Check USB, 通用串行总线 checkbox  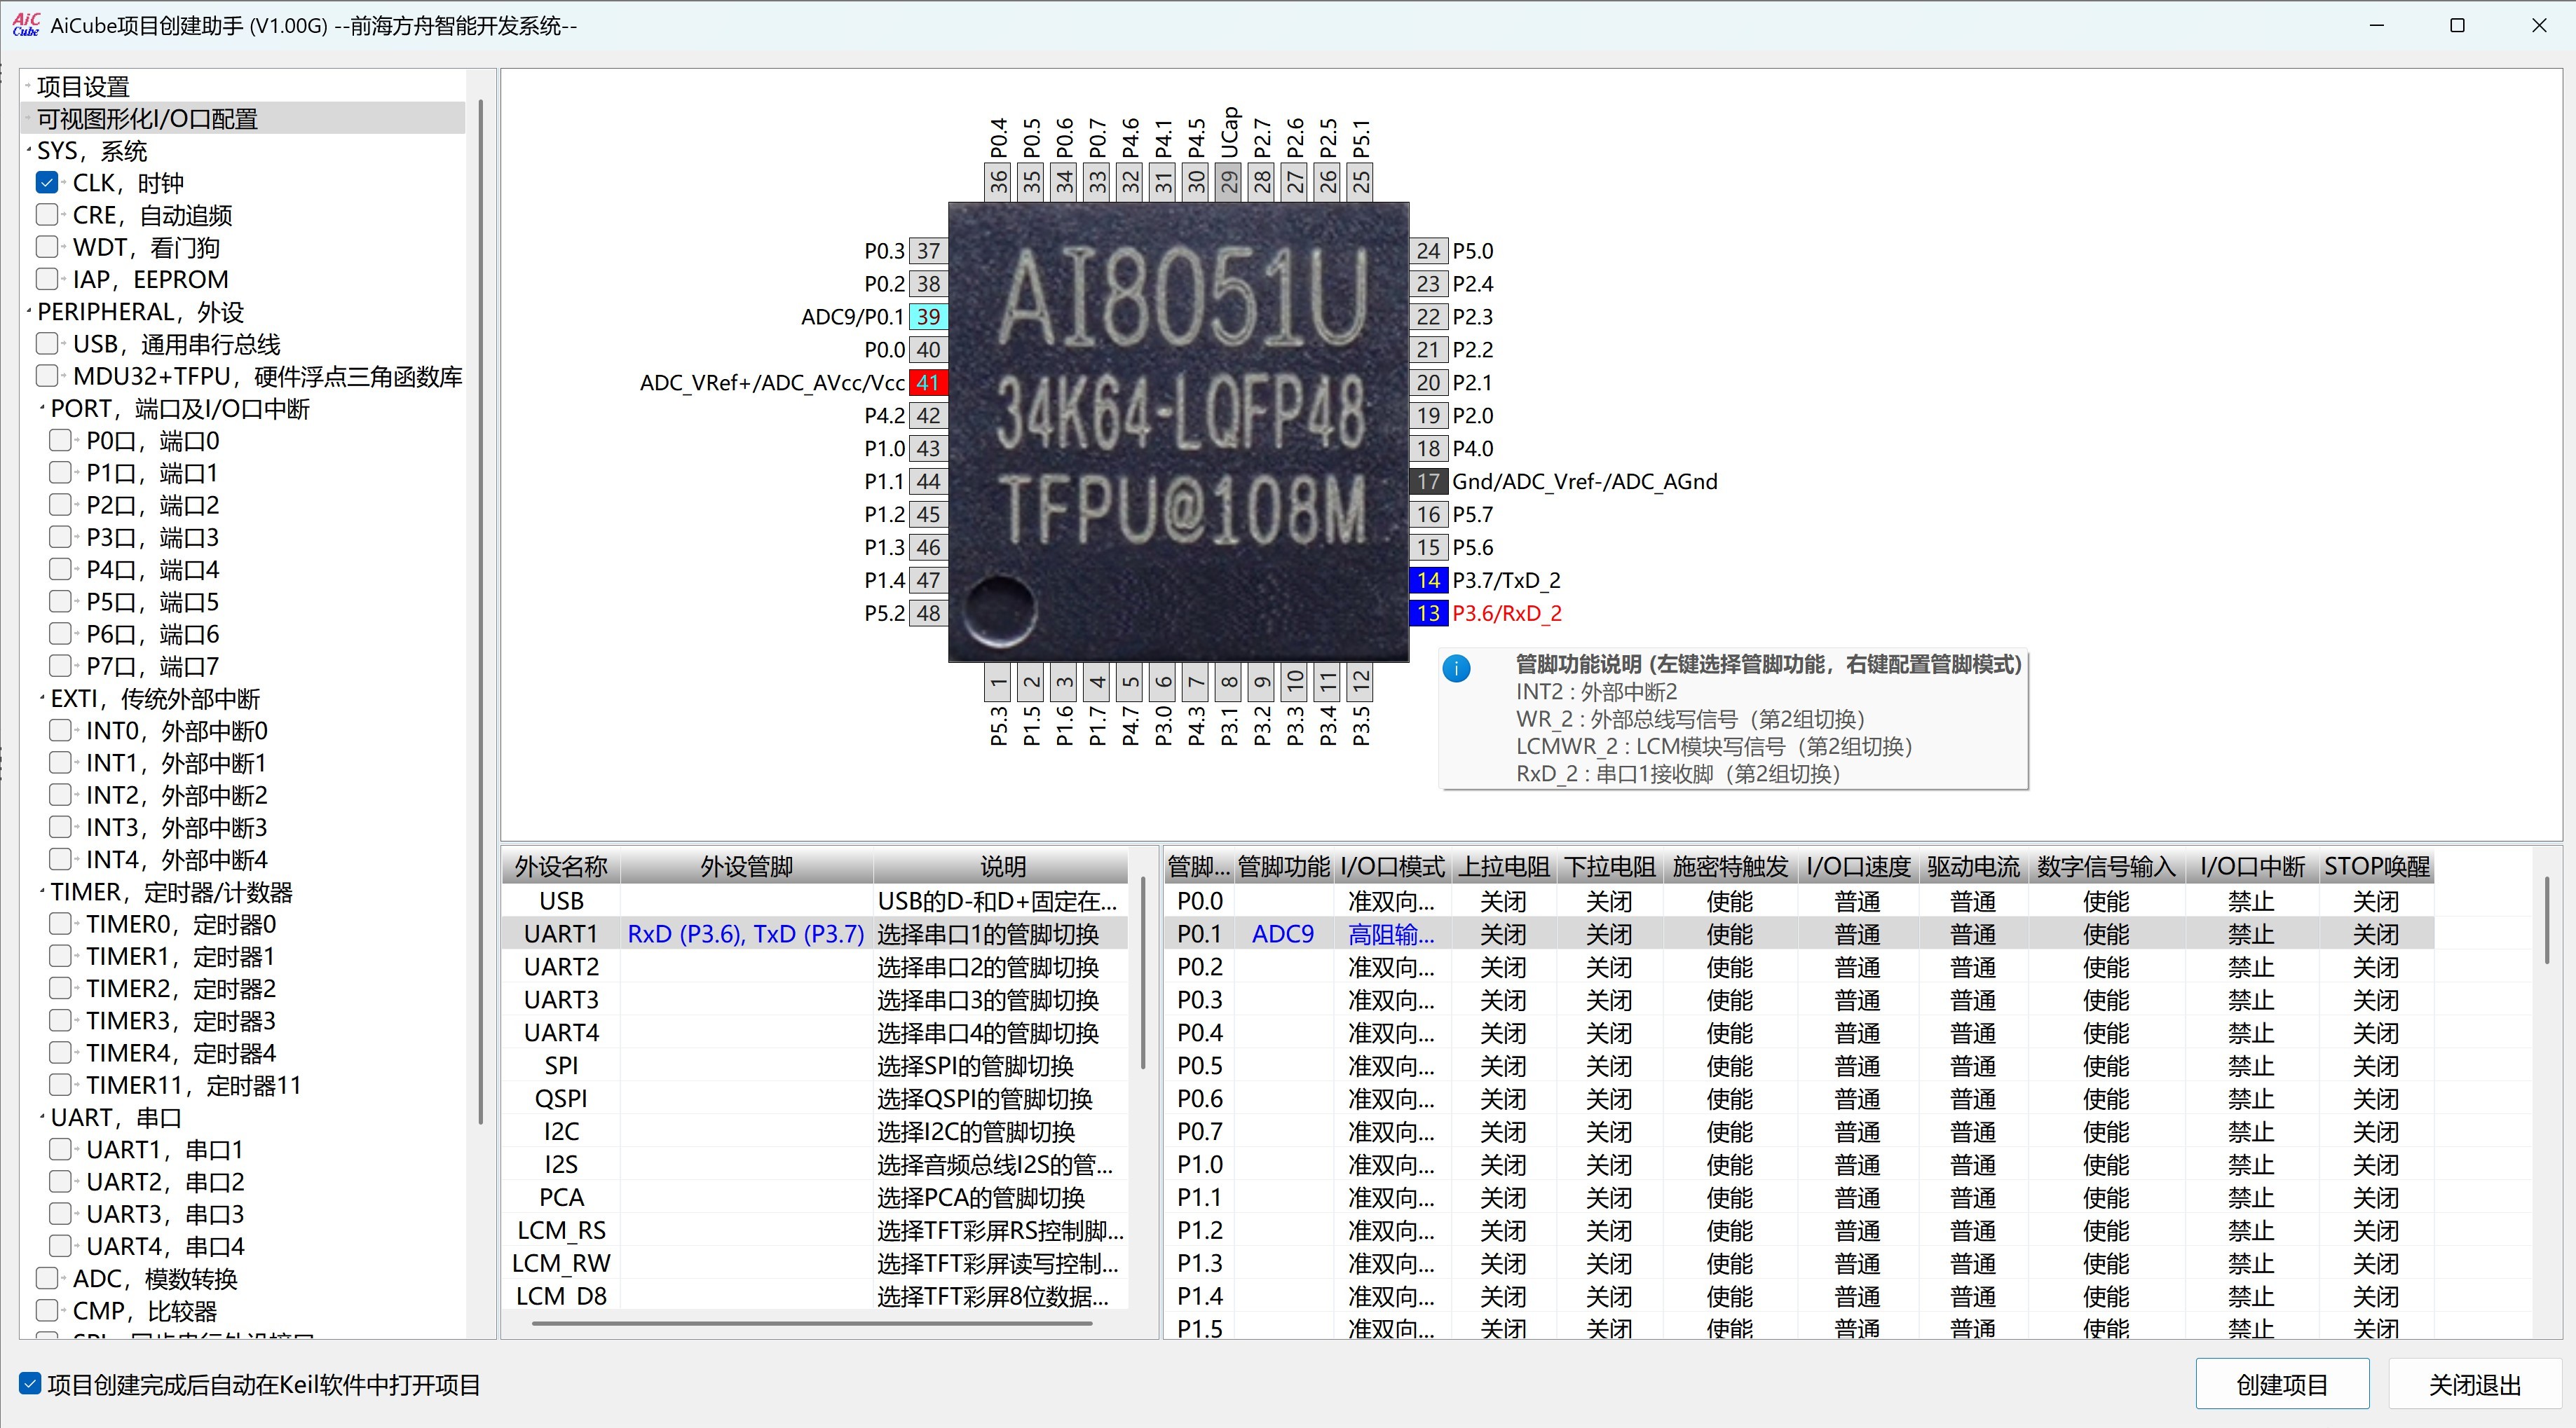47,344
